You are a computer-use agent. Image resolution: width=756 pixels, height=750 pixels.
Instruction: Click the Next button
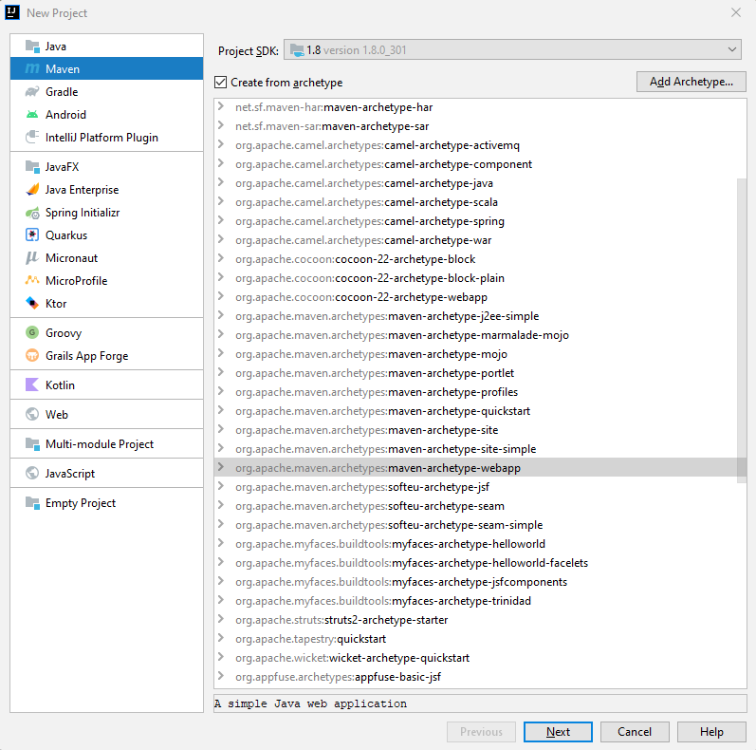[x=558, y=731]
